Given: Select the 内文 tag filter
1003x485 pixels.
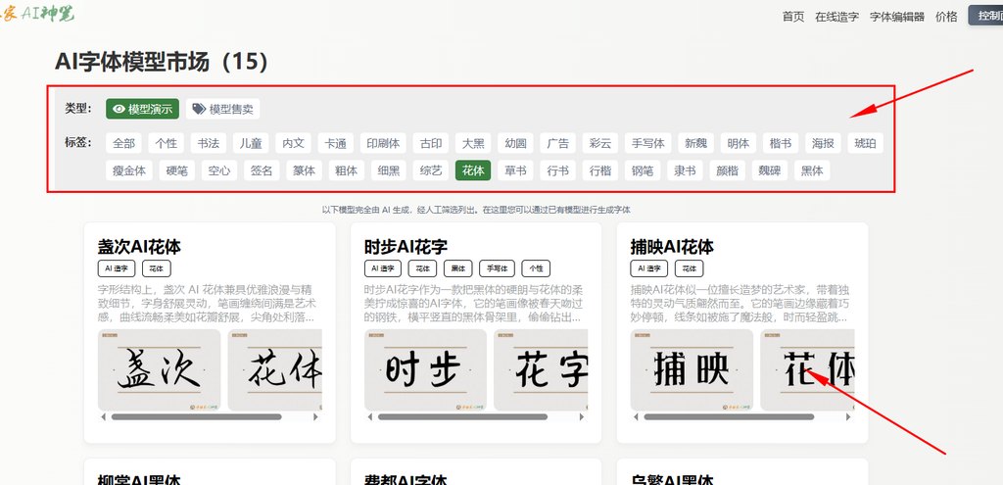Looking at the screenshot, I should [293, 143].
